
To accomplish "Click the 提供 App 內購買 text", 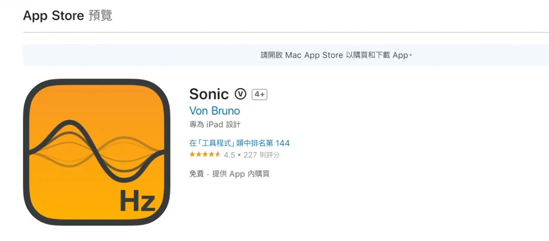I will click(241, 174).
